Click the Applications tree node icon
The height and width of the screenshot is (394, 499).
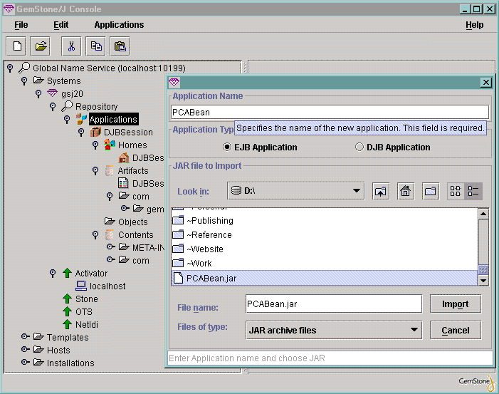[81, 119]
